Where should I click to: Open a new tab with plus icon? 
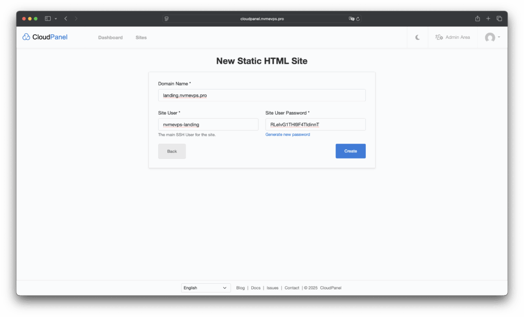(488, 18)
